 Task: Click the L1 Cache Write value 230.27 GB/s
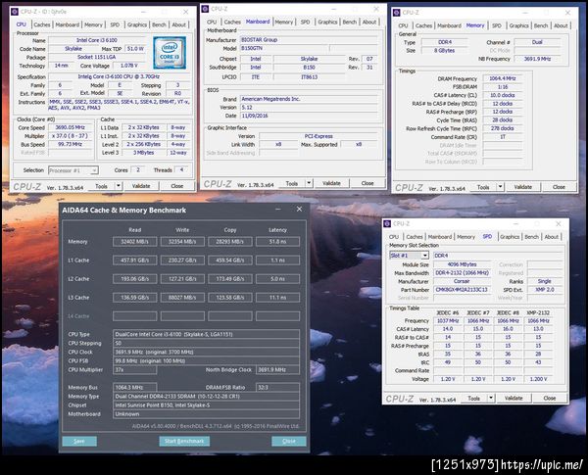click(182, 261)
